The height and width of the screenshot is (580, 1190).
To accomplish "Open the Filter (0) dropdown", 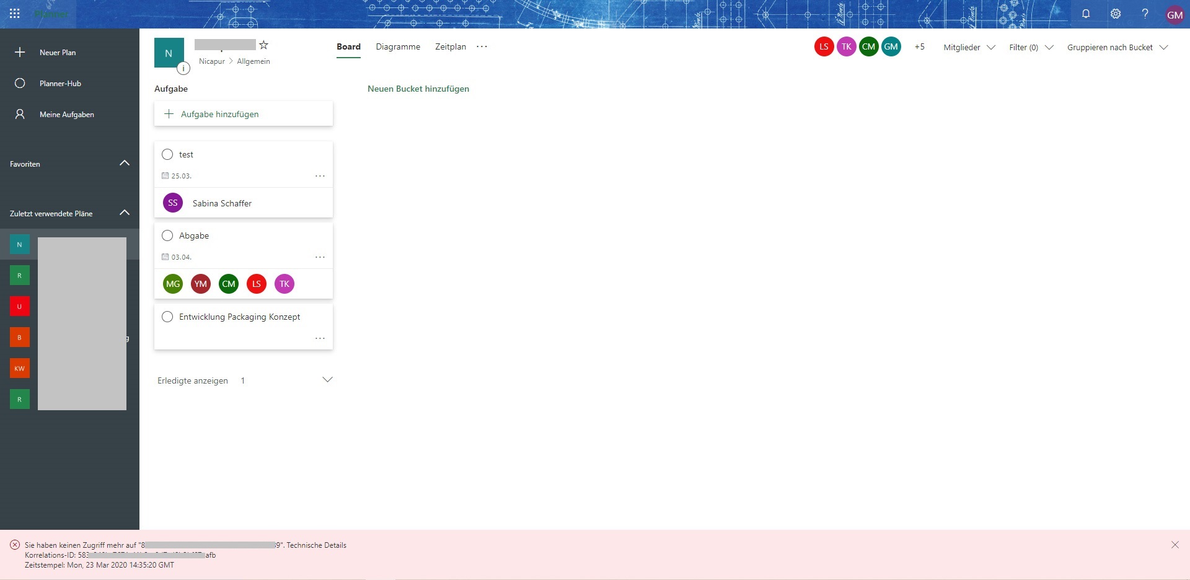I will point(1031,47).
